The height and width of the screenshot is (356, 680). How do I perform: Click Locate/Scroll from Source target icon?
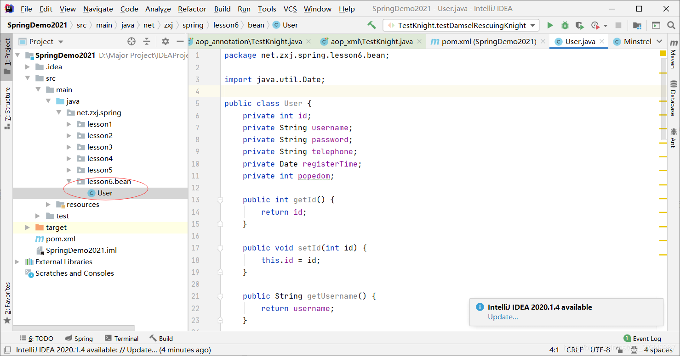[131, 41]
